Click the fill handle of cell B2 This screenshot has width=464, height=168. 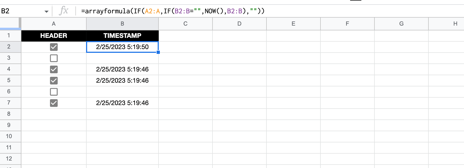(x=158, y=52)
